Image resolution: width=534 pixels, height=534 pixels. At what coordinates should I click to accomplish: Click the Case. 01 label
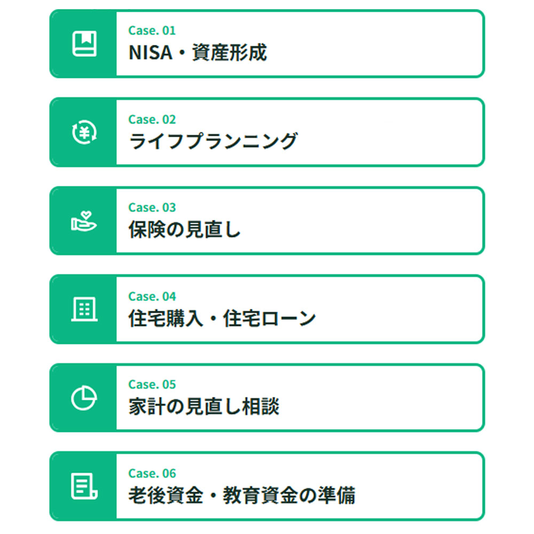(152, 30)
